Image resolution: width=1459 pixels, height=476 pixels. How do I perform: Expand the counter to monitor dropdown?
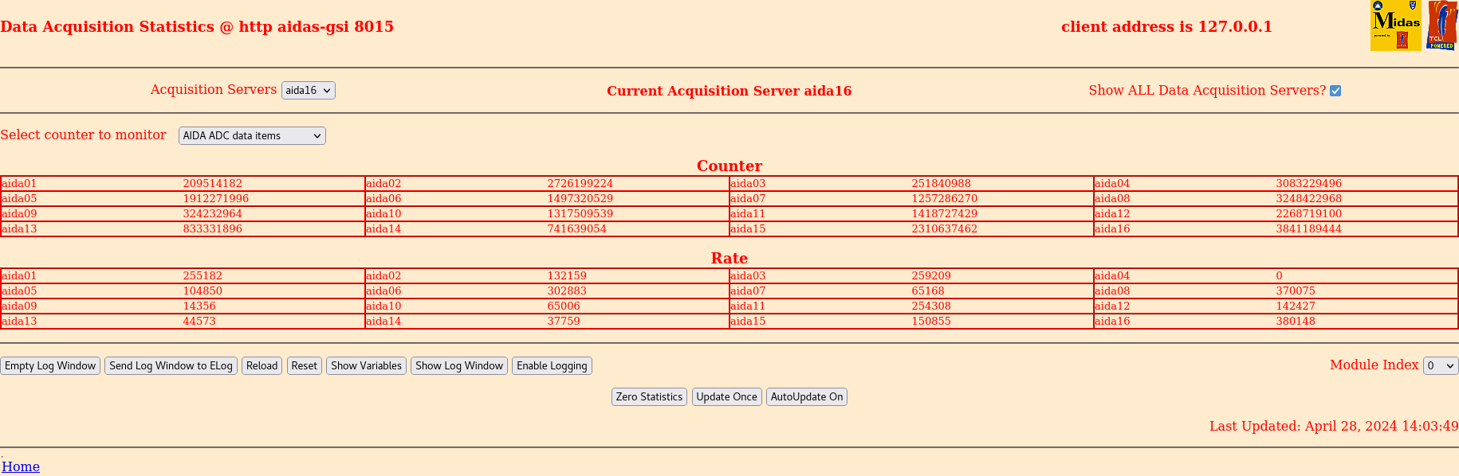point(252,136)
